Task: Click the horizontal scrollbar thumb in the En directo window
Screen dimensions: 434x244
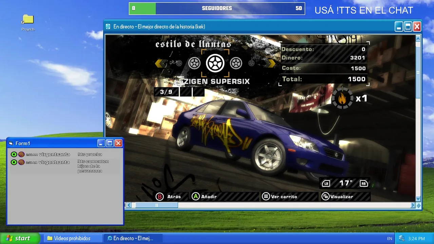Action: point(157,205)
